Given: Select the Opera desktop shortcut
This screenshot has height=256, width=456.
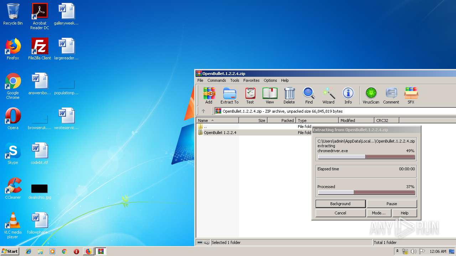Looking at the screenshot, I should (13, 119).
